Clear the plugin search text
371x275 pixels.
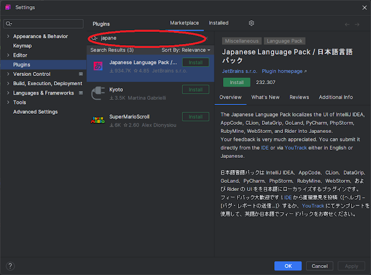click(206, 38)
